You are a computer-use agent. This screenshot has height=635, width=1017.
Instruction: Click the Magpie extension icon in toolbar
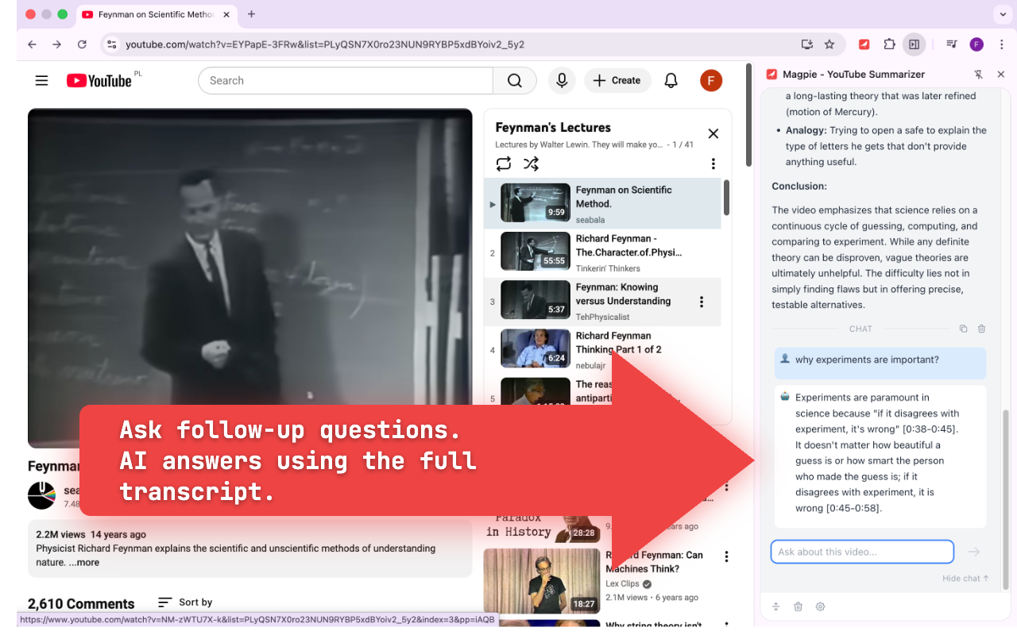pos(864,44)
